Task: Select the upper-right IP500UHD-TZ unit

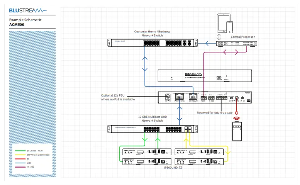Action: [x=199, y=152]
